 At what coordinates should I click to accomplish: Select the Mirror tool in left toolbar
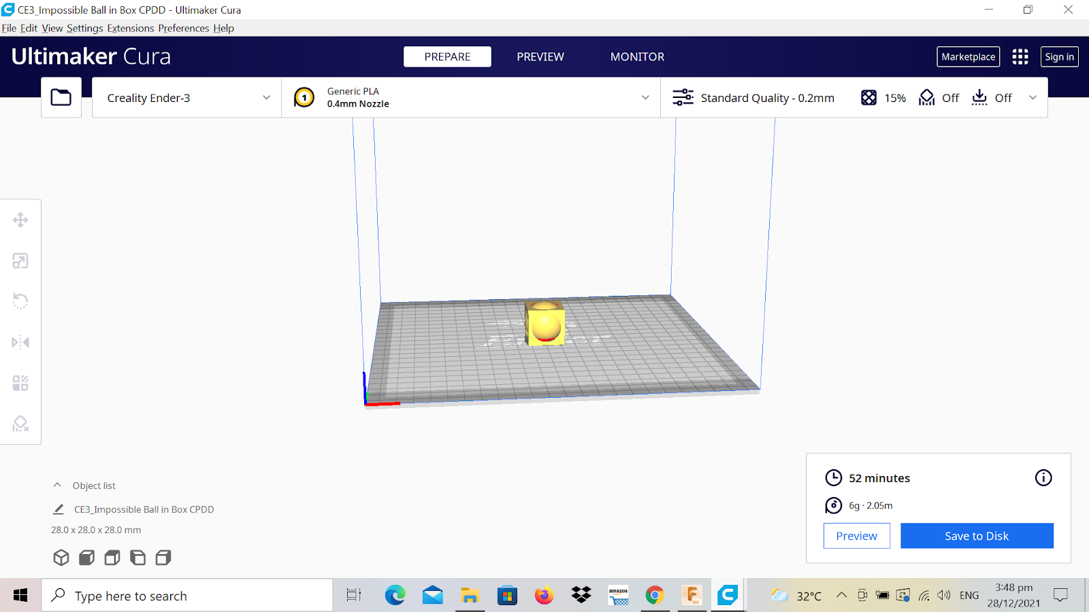pyautogui.click(x=20, y=342)
